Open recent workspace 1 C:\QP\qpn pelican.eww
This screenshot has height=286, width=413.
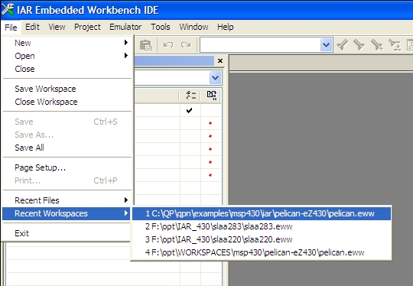[x=262, y=213]
